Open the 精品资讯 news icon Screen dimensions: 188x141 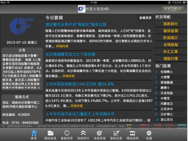tap(132, 133)
